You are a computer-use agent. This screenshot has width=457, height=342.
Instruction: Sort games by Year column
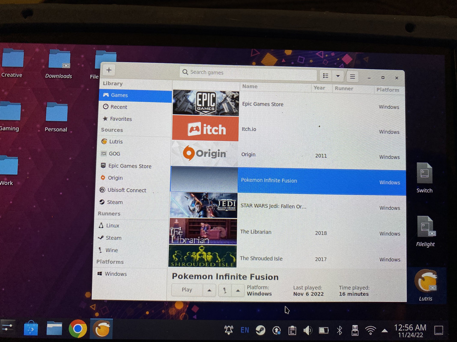click(322, 88)
